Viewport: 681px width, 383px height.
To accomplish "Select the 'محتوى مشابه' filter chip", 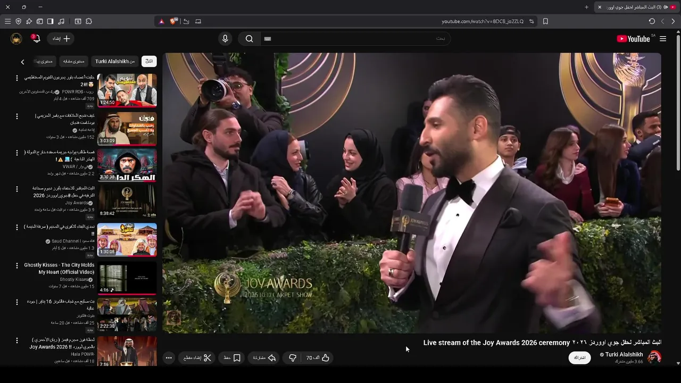I will (73, 61).
